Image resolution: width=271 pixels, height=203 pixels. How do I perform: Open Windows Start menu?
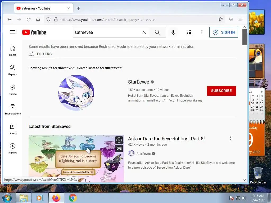pyautogui.click(x=7, y=198)
